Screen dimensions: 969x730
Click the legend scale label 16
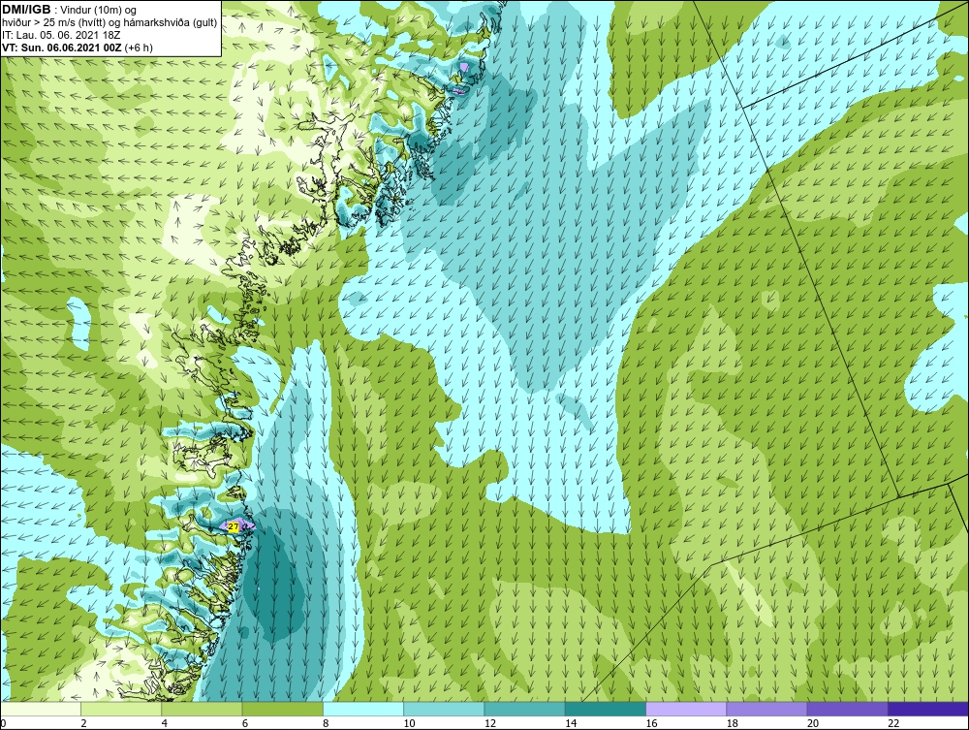651,724
